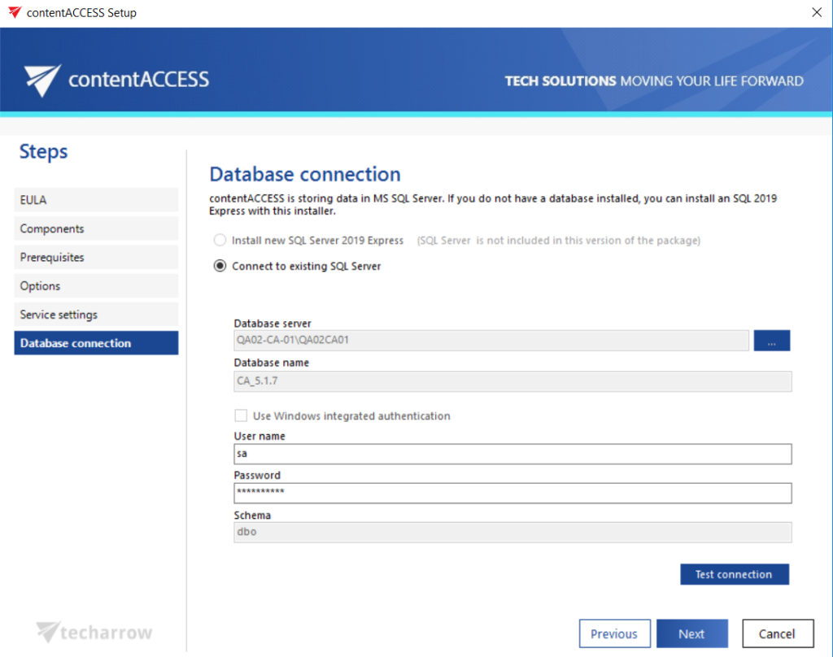
Task: Cancel the setup wizard
Action: click(778, 633)
